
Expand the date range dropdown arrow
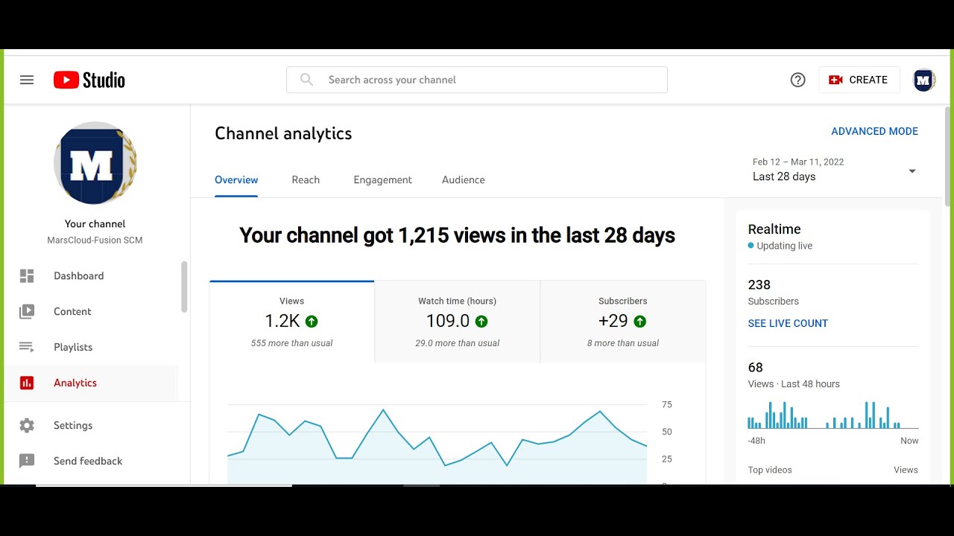(x=912, y=171)
